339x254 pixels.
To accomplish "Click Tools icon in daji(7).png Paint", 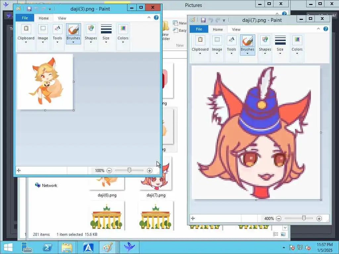I will tap(231, 40).
